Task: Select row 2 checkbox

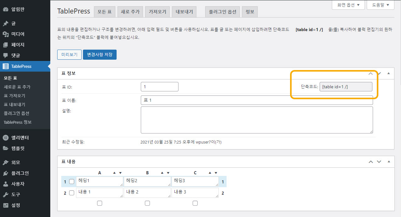Action: 72,193
